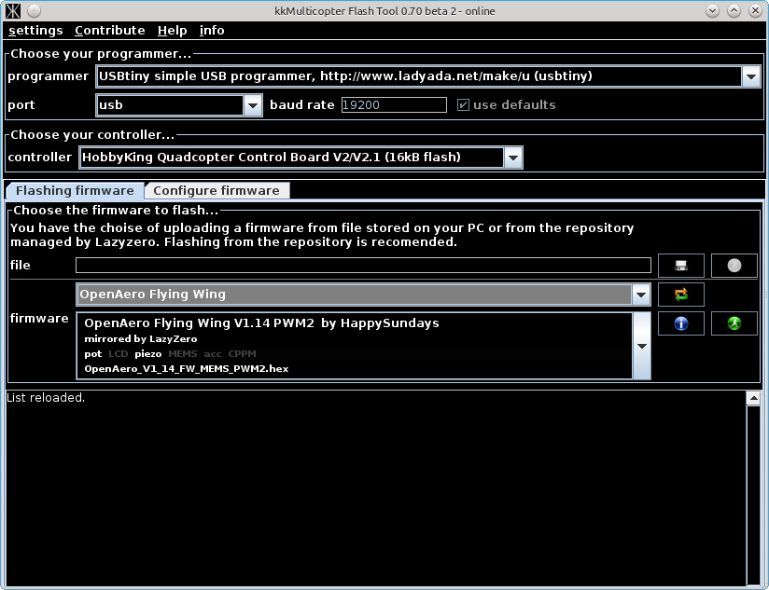Open the firmware version list dropdown arrow
The height and width of the screenshot is (590, 769).
click(642, 346)
